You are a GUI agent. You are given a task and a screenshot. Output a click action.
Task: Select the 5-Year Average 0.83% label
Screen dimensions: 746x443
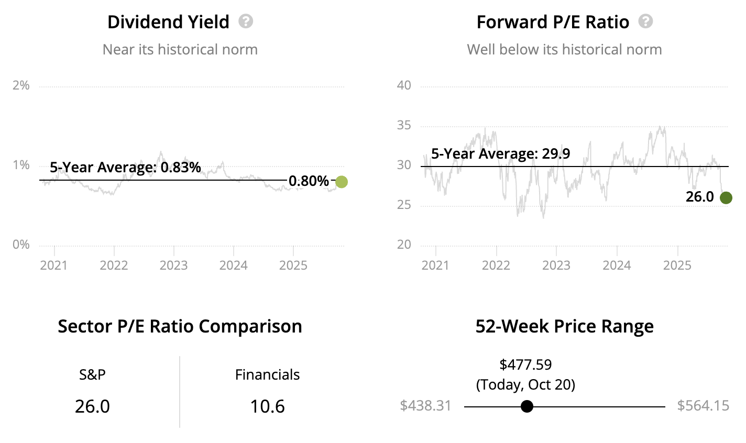[x=125, y=168]
